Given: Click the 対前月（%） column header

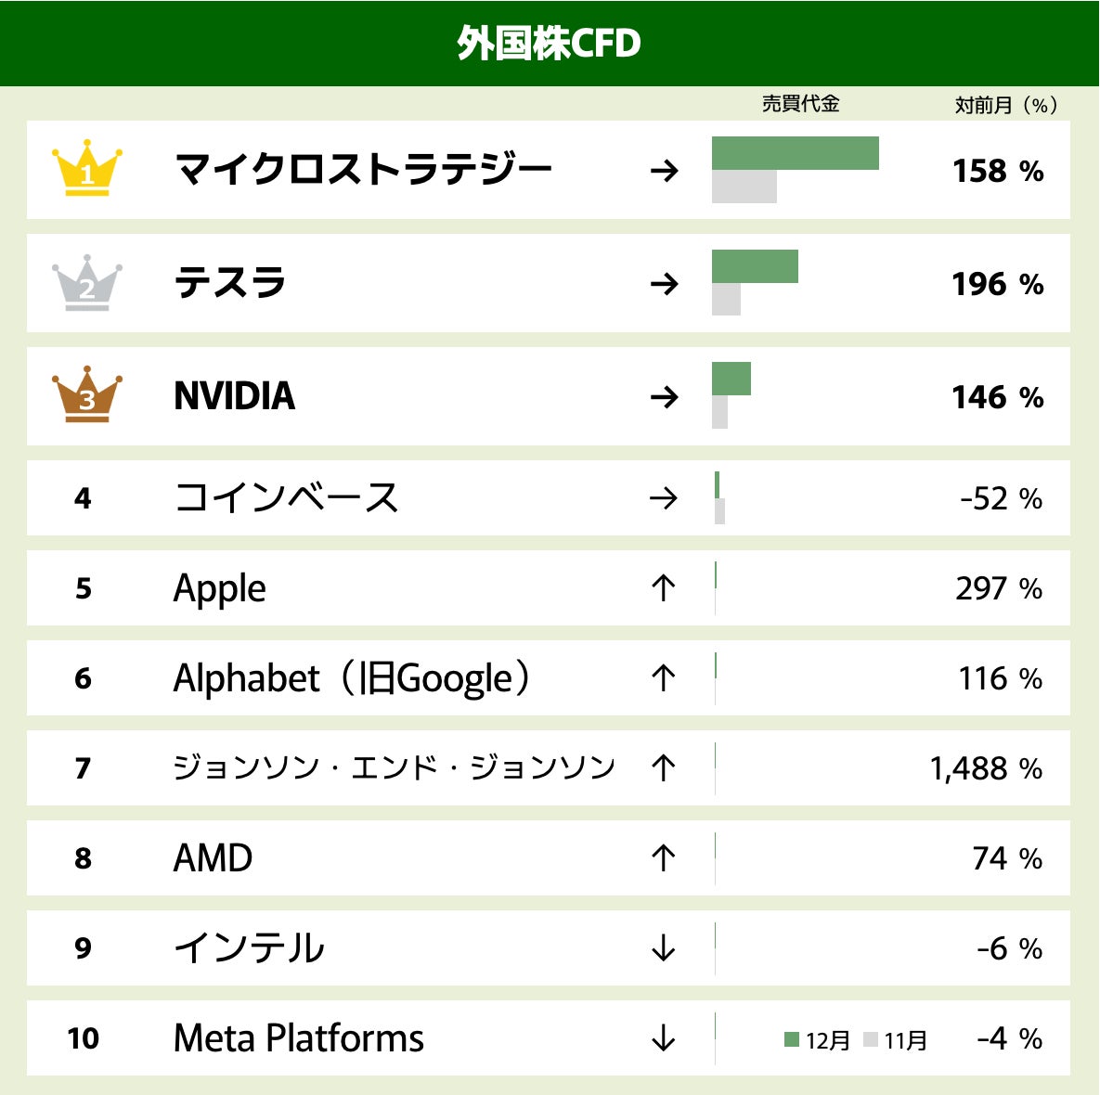Looking at the screenshot, I should tap(1006, 105).
